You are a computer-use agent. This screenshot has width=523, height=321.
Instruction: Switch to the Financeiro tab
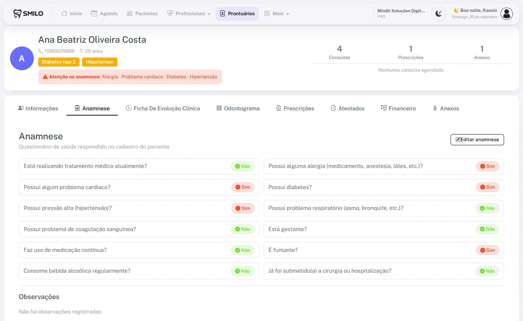point(398,108)
